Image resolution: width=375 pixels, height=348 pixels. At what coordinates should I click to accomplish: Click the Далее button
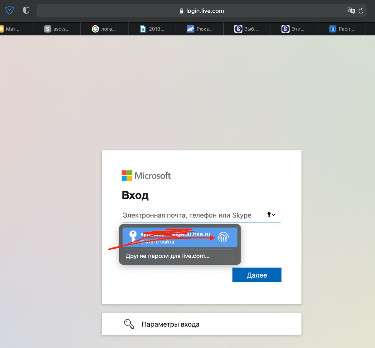coord(257,275)
